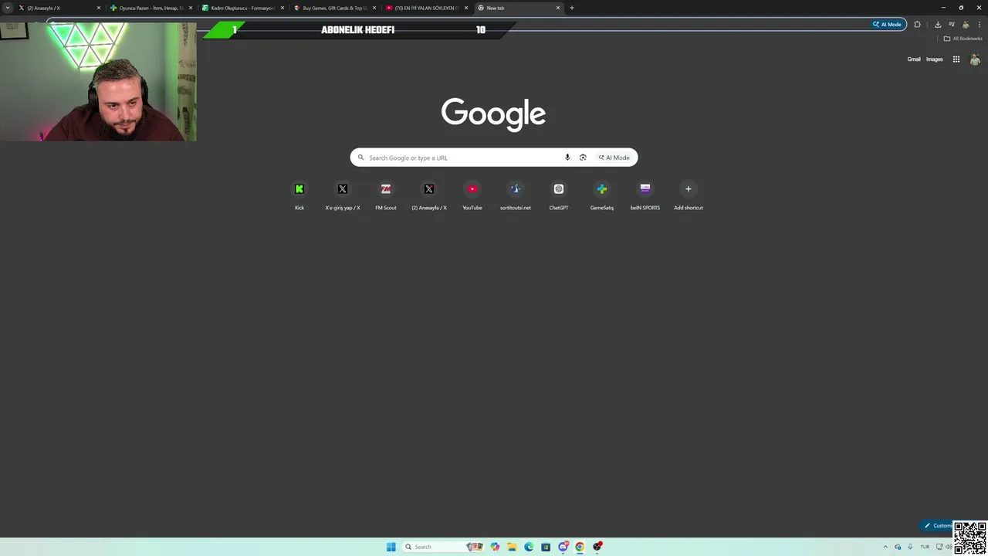Open the "X'e giriş yap / X" shortcut
Screen dimensions: 988x556
pyautogui.click(x=343, y=195)
